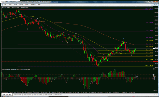This screenshot has width=159, height=97.
Task: Click the red price tag on price axis
Action: coord(155,62)
